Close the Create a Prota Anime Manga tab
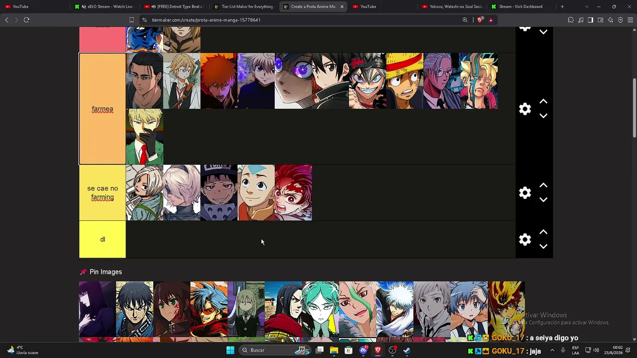Viewport: 637px width, 358px height. click(x=342, y=6)
